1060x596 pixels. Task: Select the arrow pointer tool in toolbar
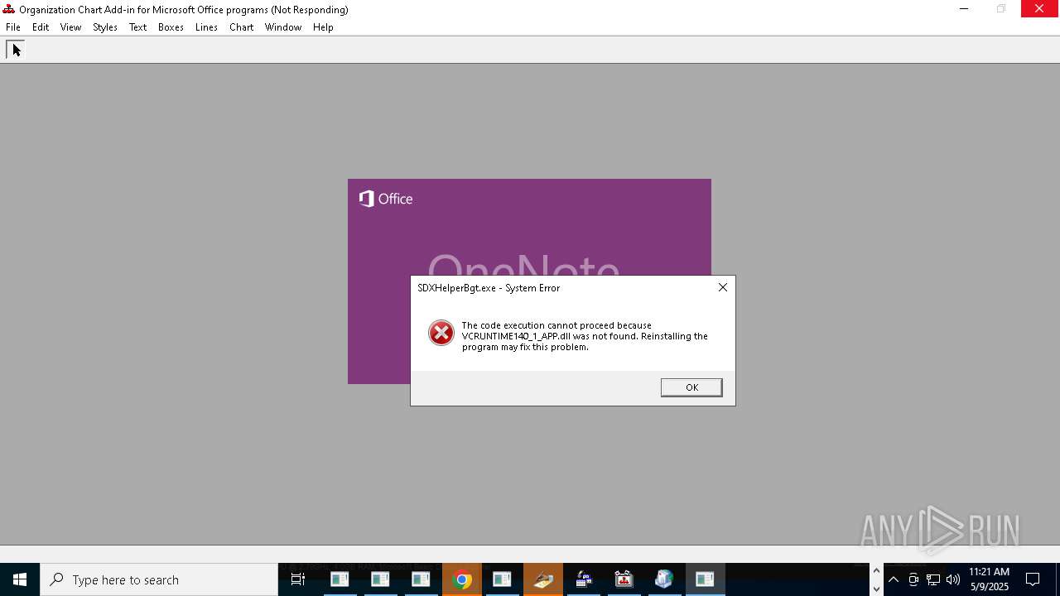pos(16,50)
